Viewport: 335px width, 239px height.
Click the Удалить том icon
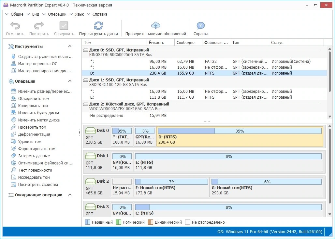pos(13,141)
